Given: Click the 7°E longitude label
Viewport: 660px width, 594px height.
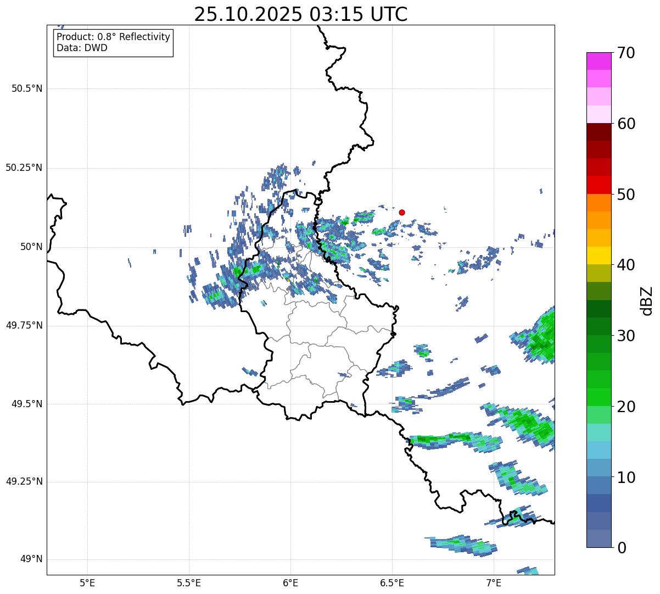Looking at the screenshot, I should (494, 582).
